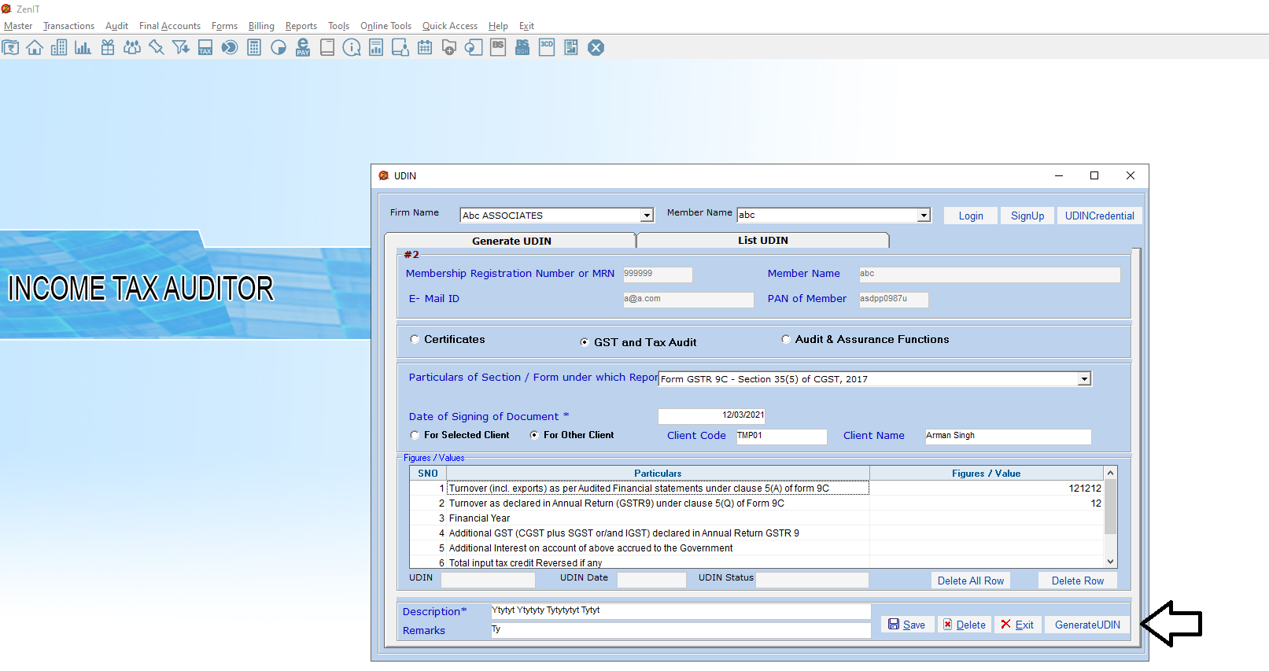Expand the Form GSTR 9C section dropdown
The width and height of the screenshot is (1269, 671).
click(1084, 379)
